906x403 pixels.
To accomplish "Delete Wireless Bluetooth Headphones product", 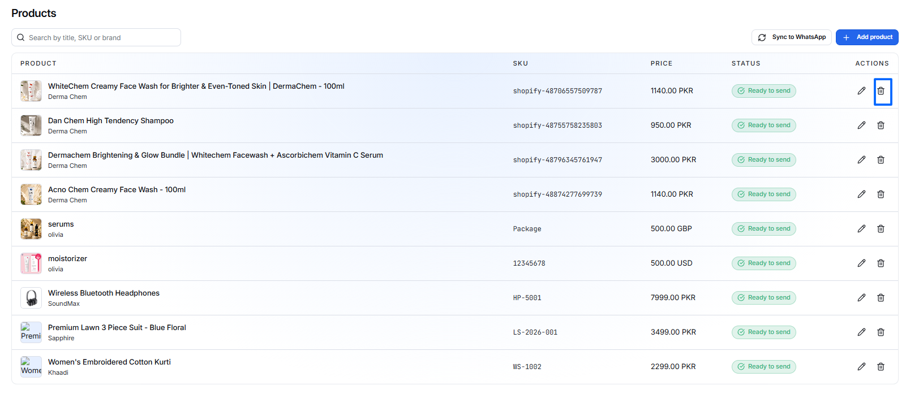I will pos(881,298).
